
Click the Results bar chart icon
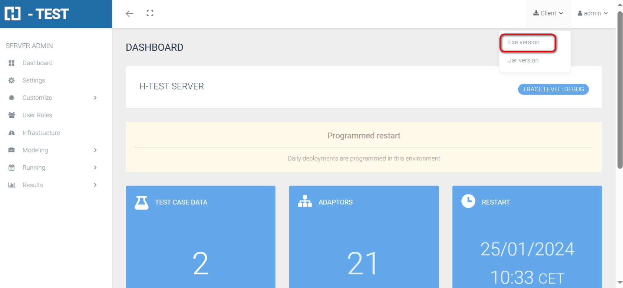point(11,185)
